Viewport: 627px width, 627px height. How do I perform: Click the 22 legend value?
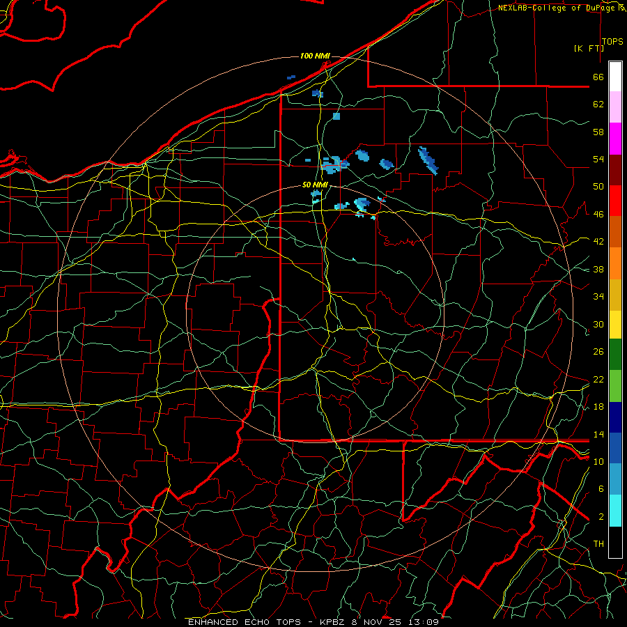pos(598,379)
